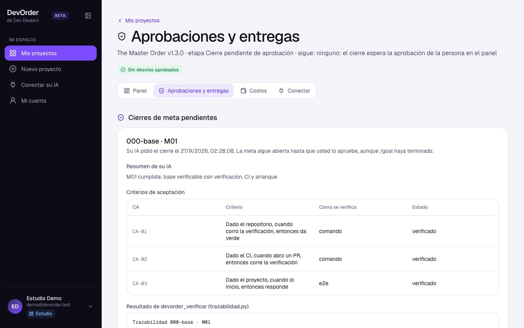
Task: Click the CA-03 criterion code
Action: [140, 284]
